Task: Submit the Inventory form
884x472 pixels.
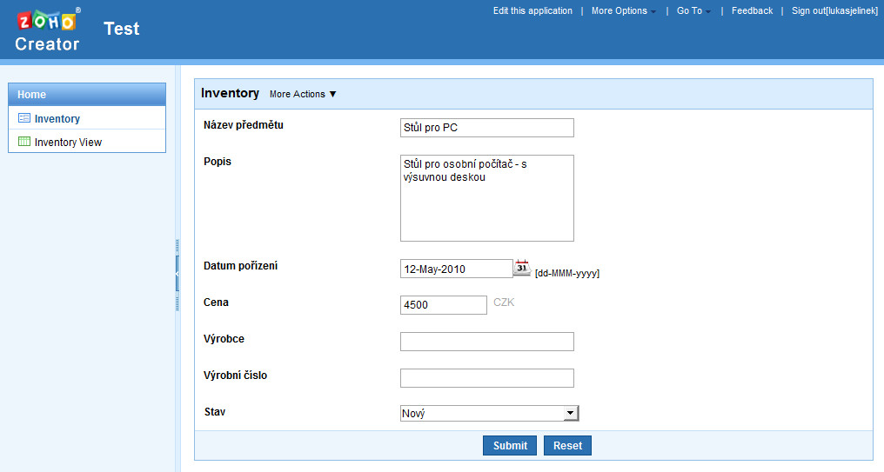Action: (x=510, y=446)
